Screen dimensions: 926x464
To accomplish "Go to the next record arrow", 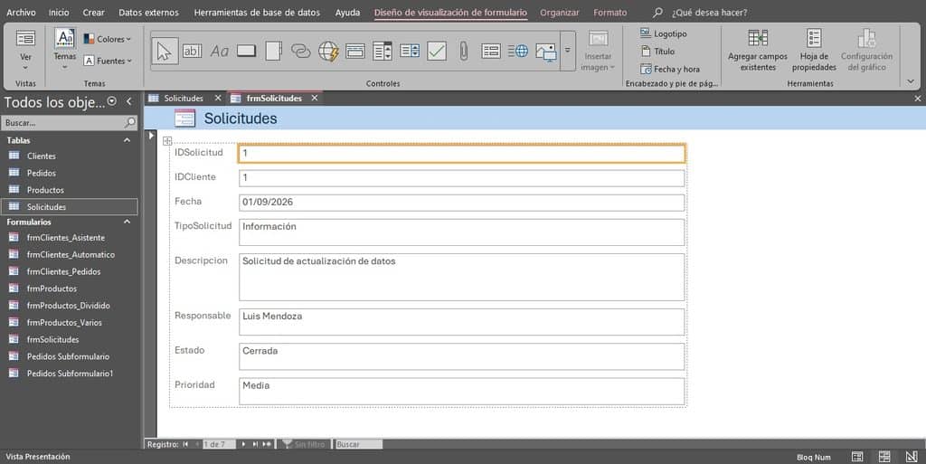I will (x=242, y=444).
